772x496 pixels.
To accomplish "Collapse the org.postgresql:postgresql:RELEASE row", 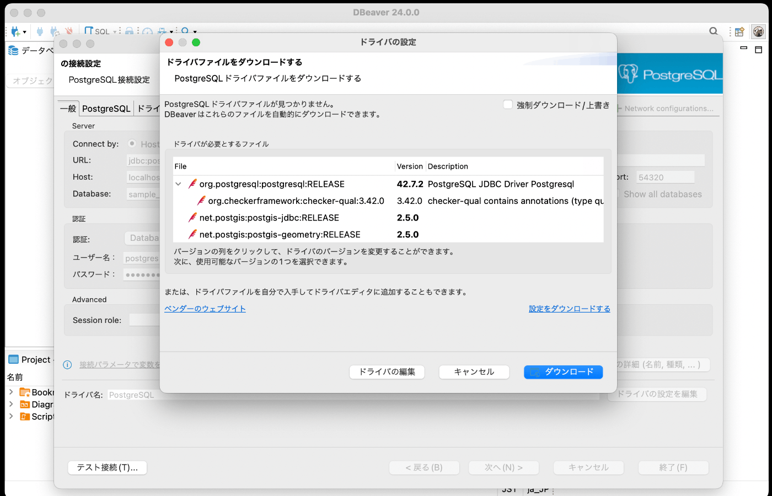I will point(179,184).
